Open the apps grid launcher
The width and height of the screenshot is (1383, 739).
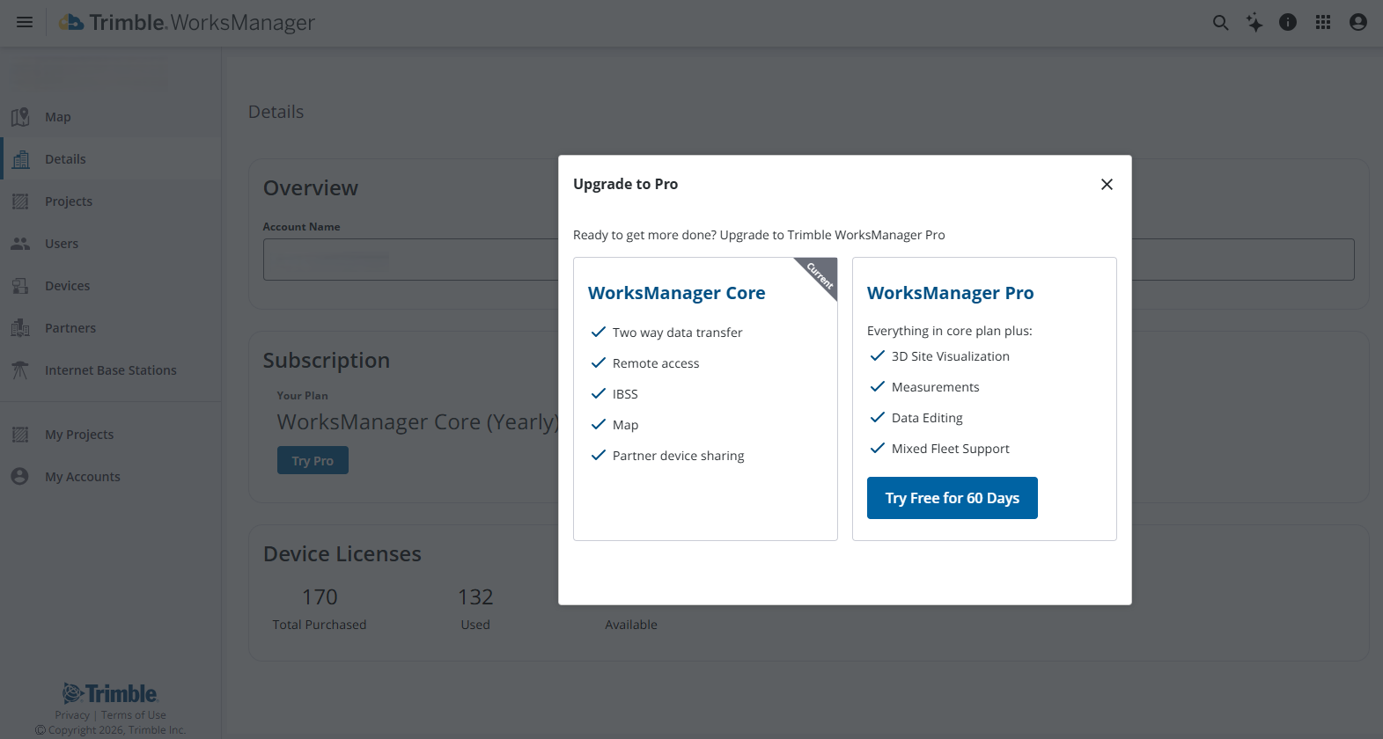coord(1323,22)
